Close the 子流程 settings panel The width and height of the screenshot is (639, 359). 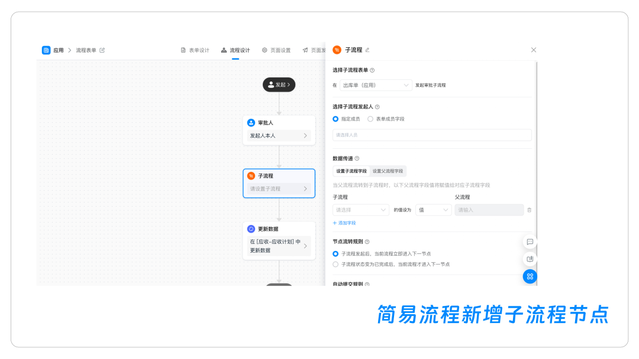534,50
